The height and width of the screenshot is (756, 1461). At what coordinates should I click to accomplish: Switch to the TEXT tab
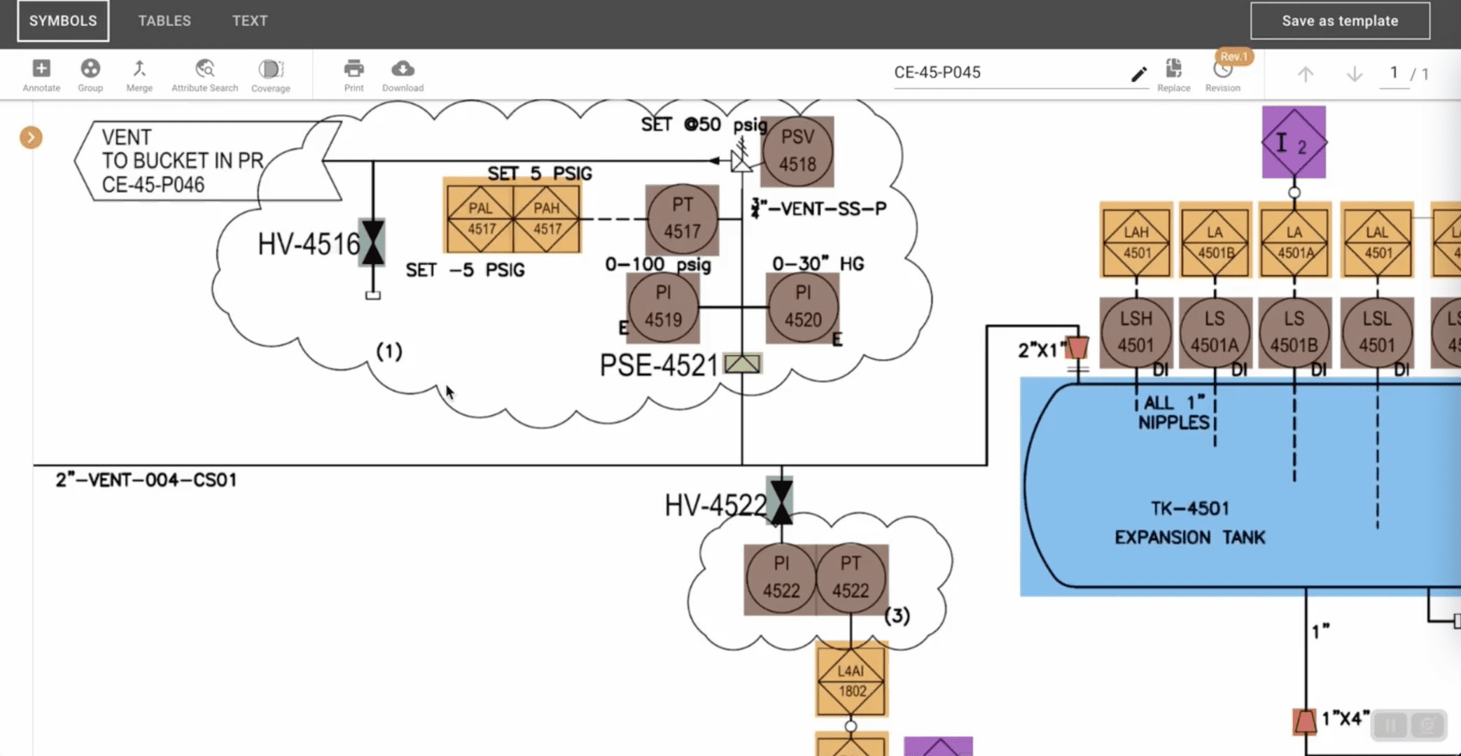250,21
